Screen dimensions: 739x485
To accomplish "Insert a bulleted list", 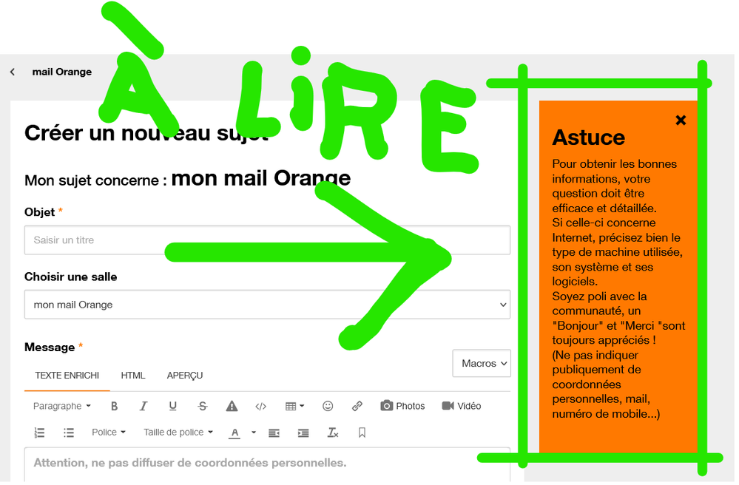I will click(x=69, y=433).
